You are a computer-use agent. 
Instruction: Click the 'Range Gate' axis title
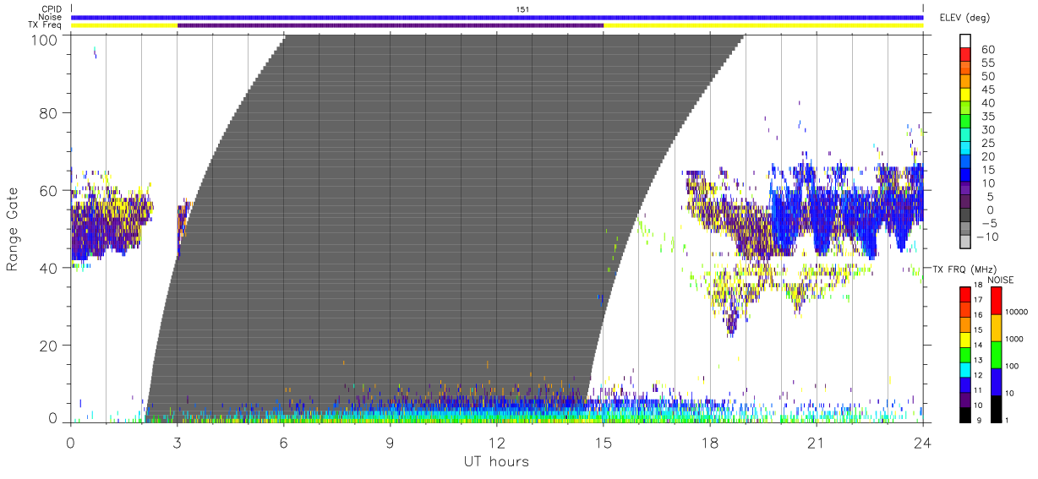(x=13, y=230)
